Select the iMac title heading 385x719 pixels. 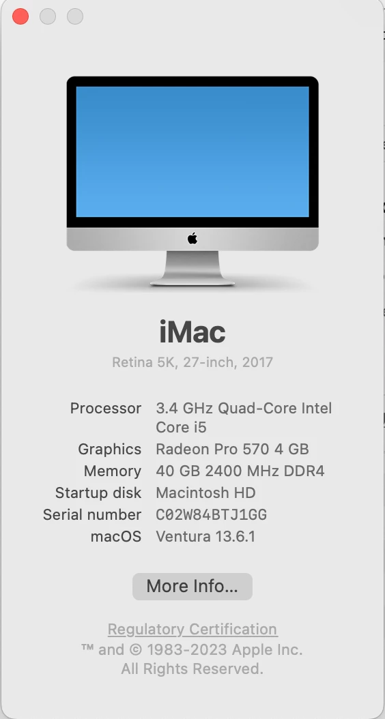(192, 332)
